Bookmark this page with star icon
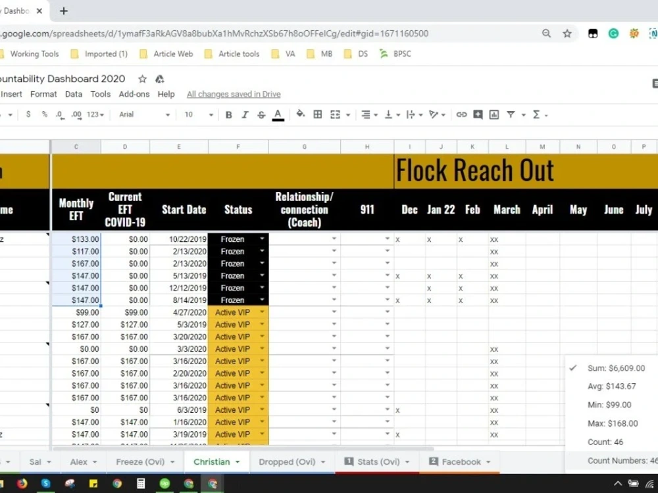The height and width of the screenshot is (493, 658). 567,34
